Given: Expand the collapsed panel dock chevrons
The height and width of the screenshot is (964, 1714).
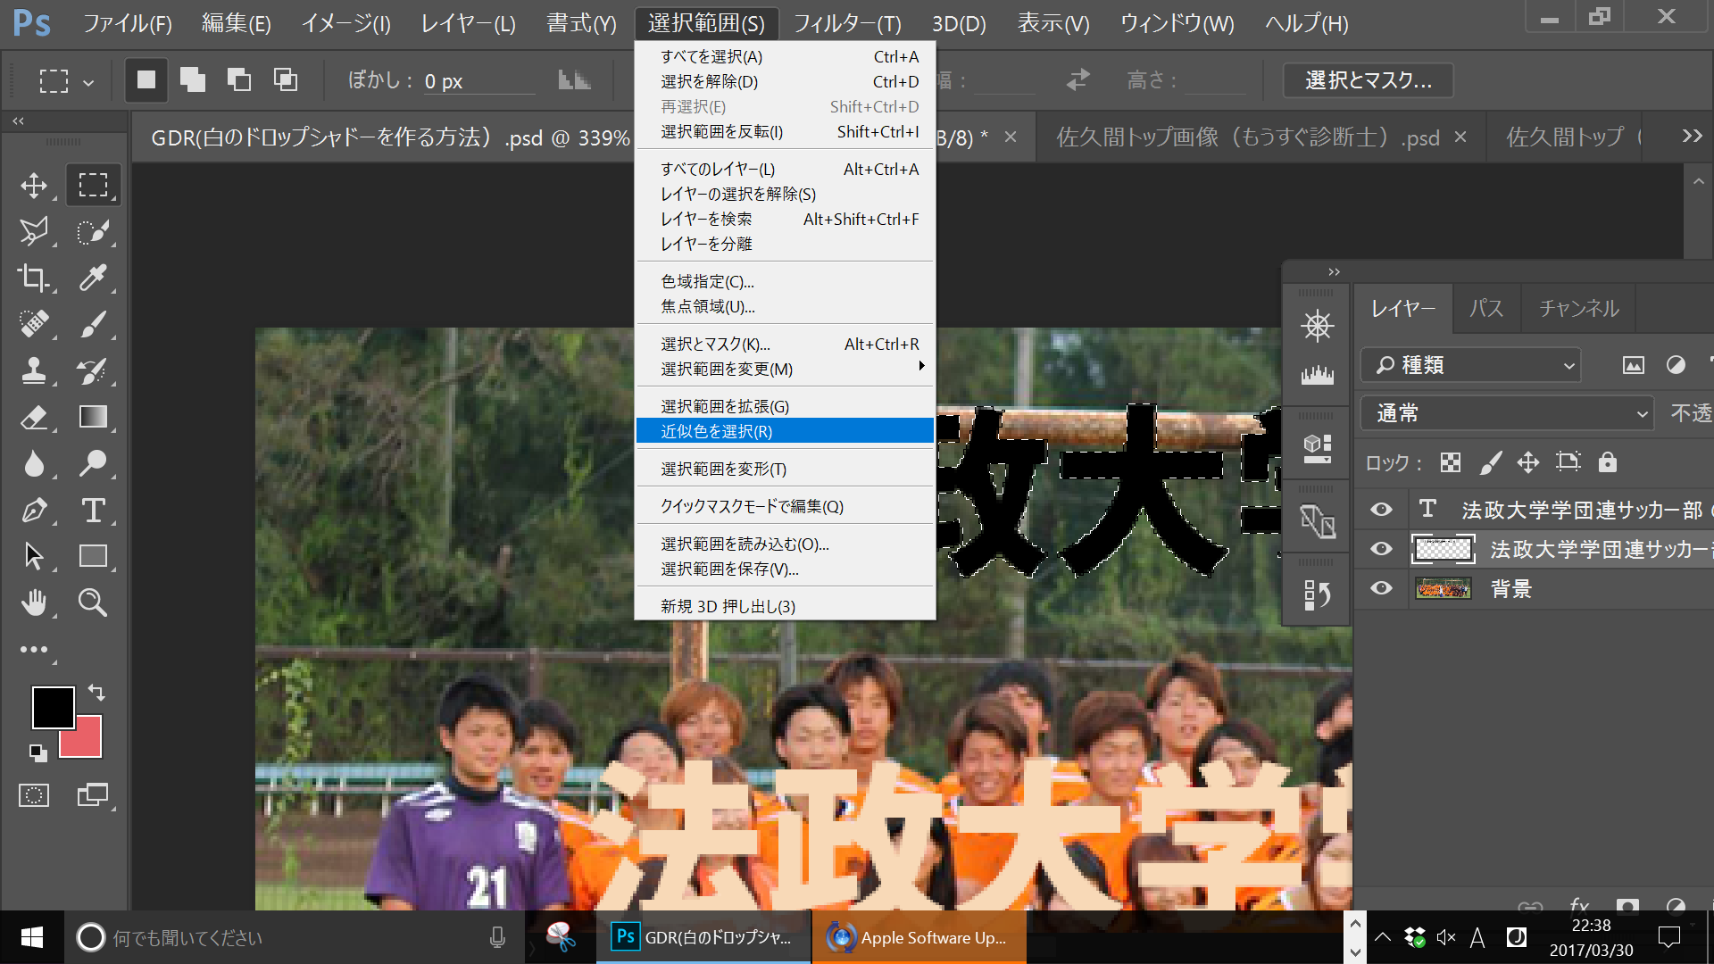Looking at the screenshot, I should pos(1334,272).
